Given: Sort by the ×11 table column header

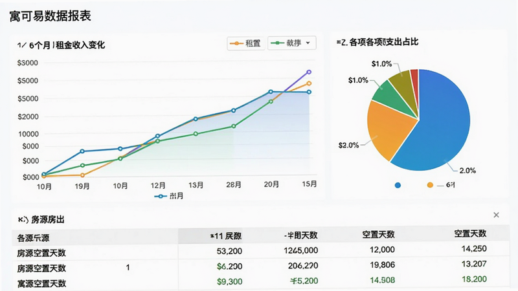Looking at the screenshot, I should pos(225,236).
